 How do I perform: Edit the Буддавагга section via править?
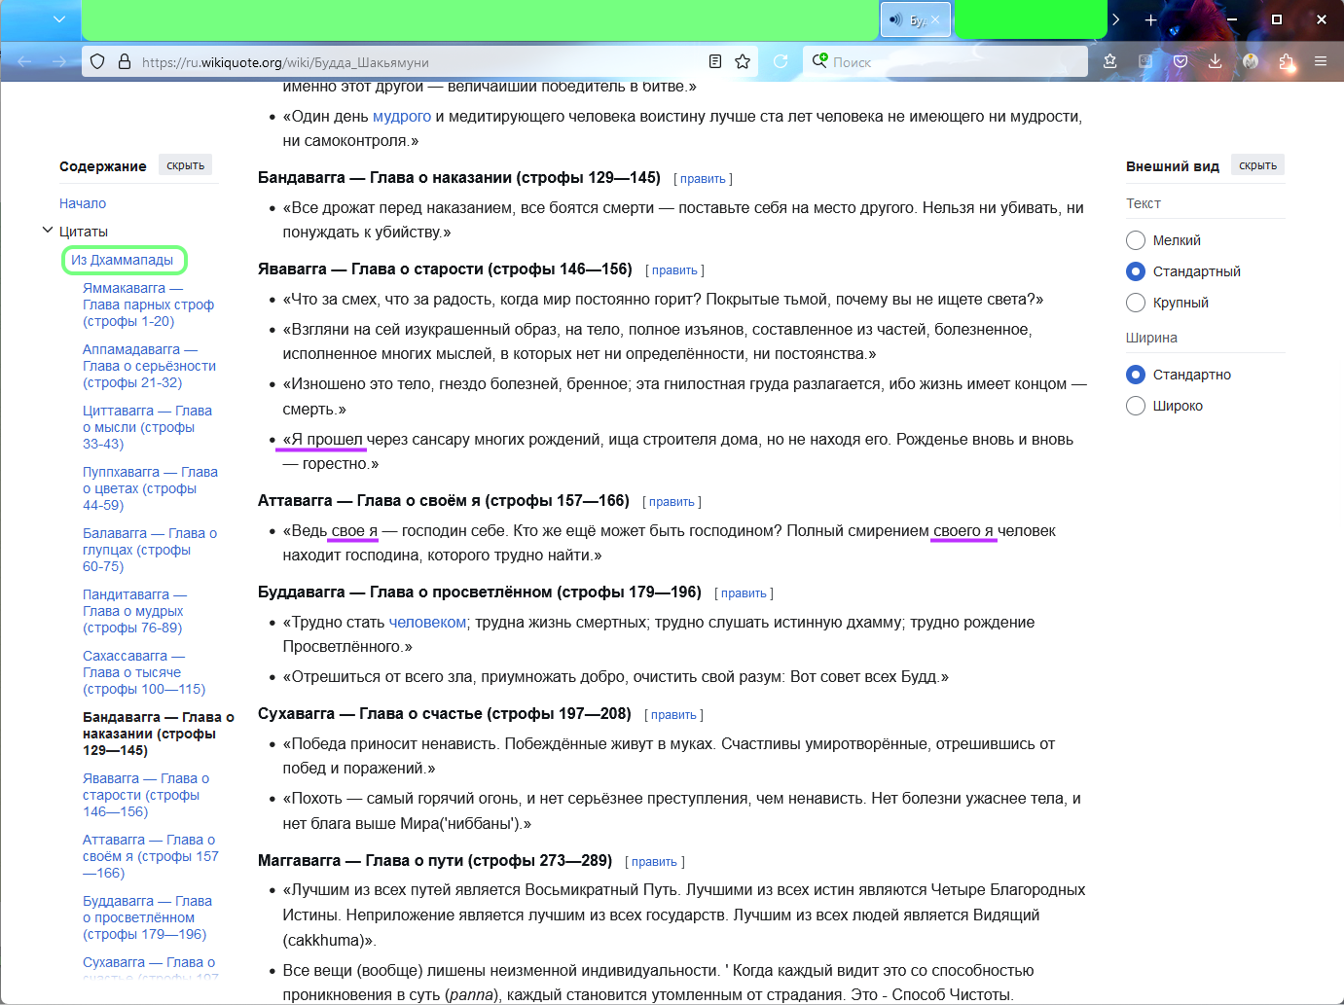pos(744,593)
